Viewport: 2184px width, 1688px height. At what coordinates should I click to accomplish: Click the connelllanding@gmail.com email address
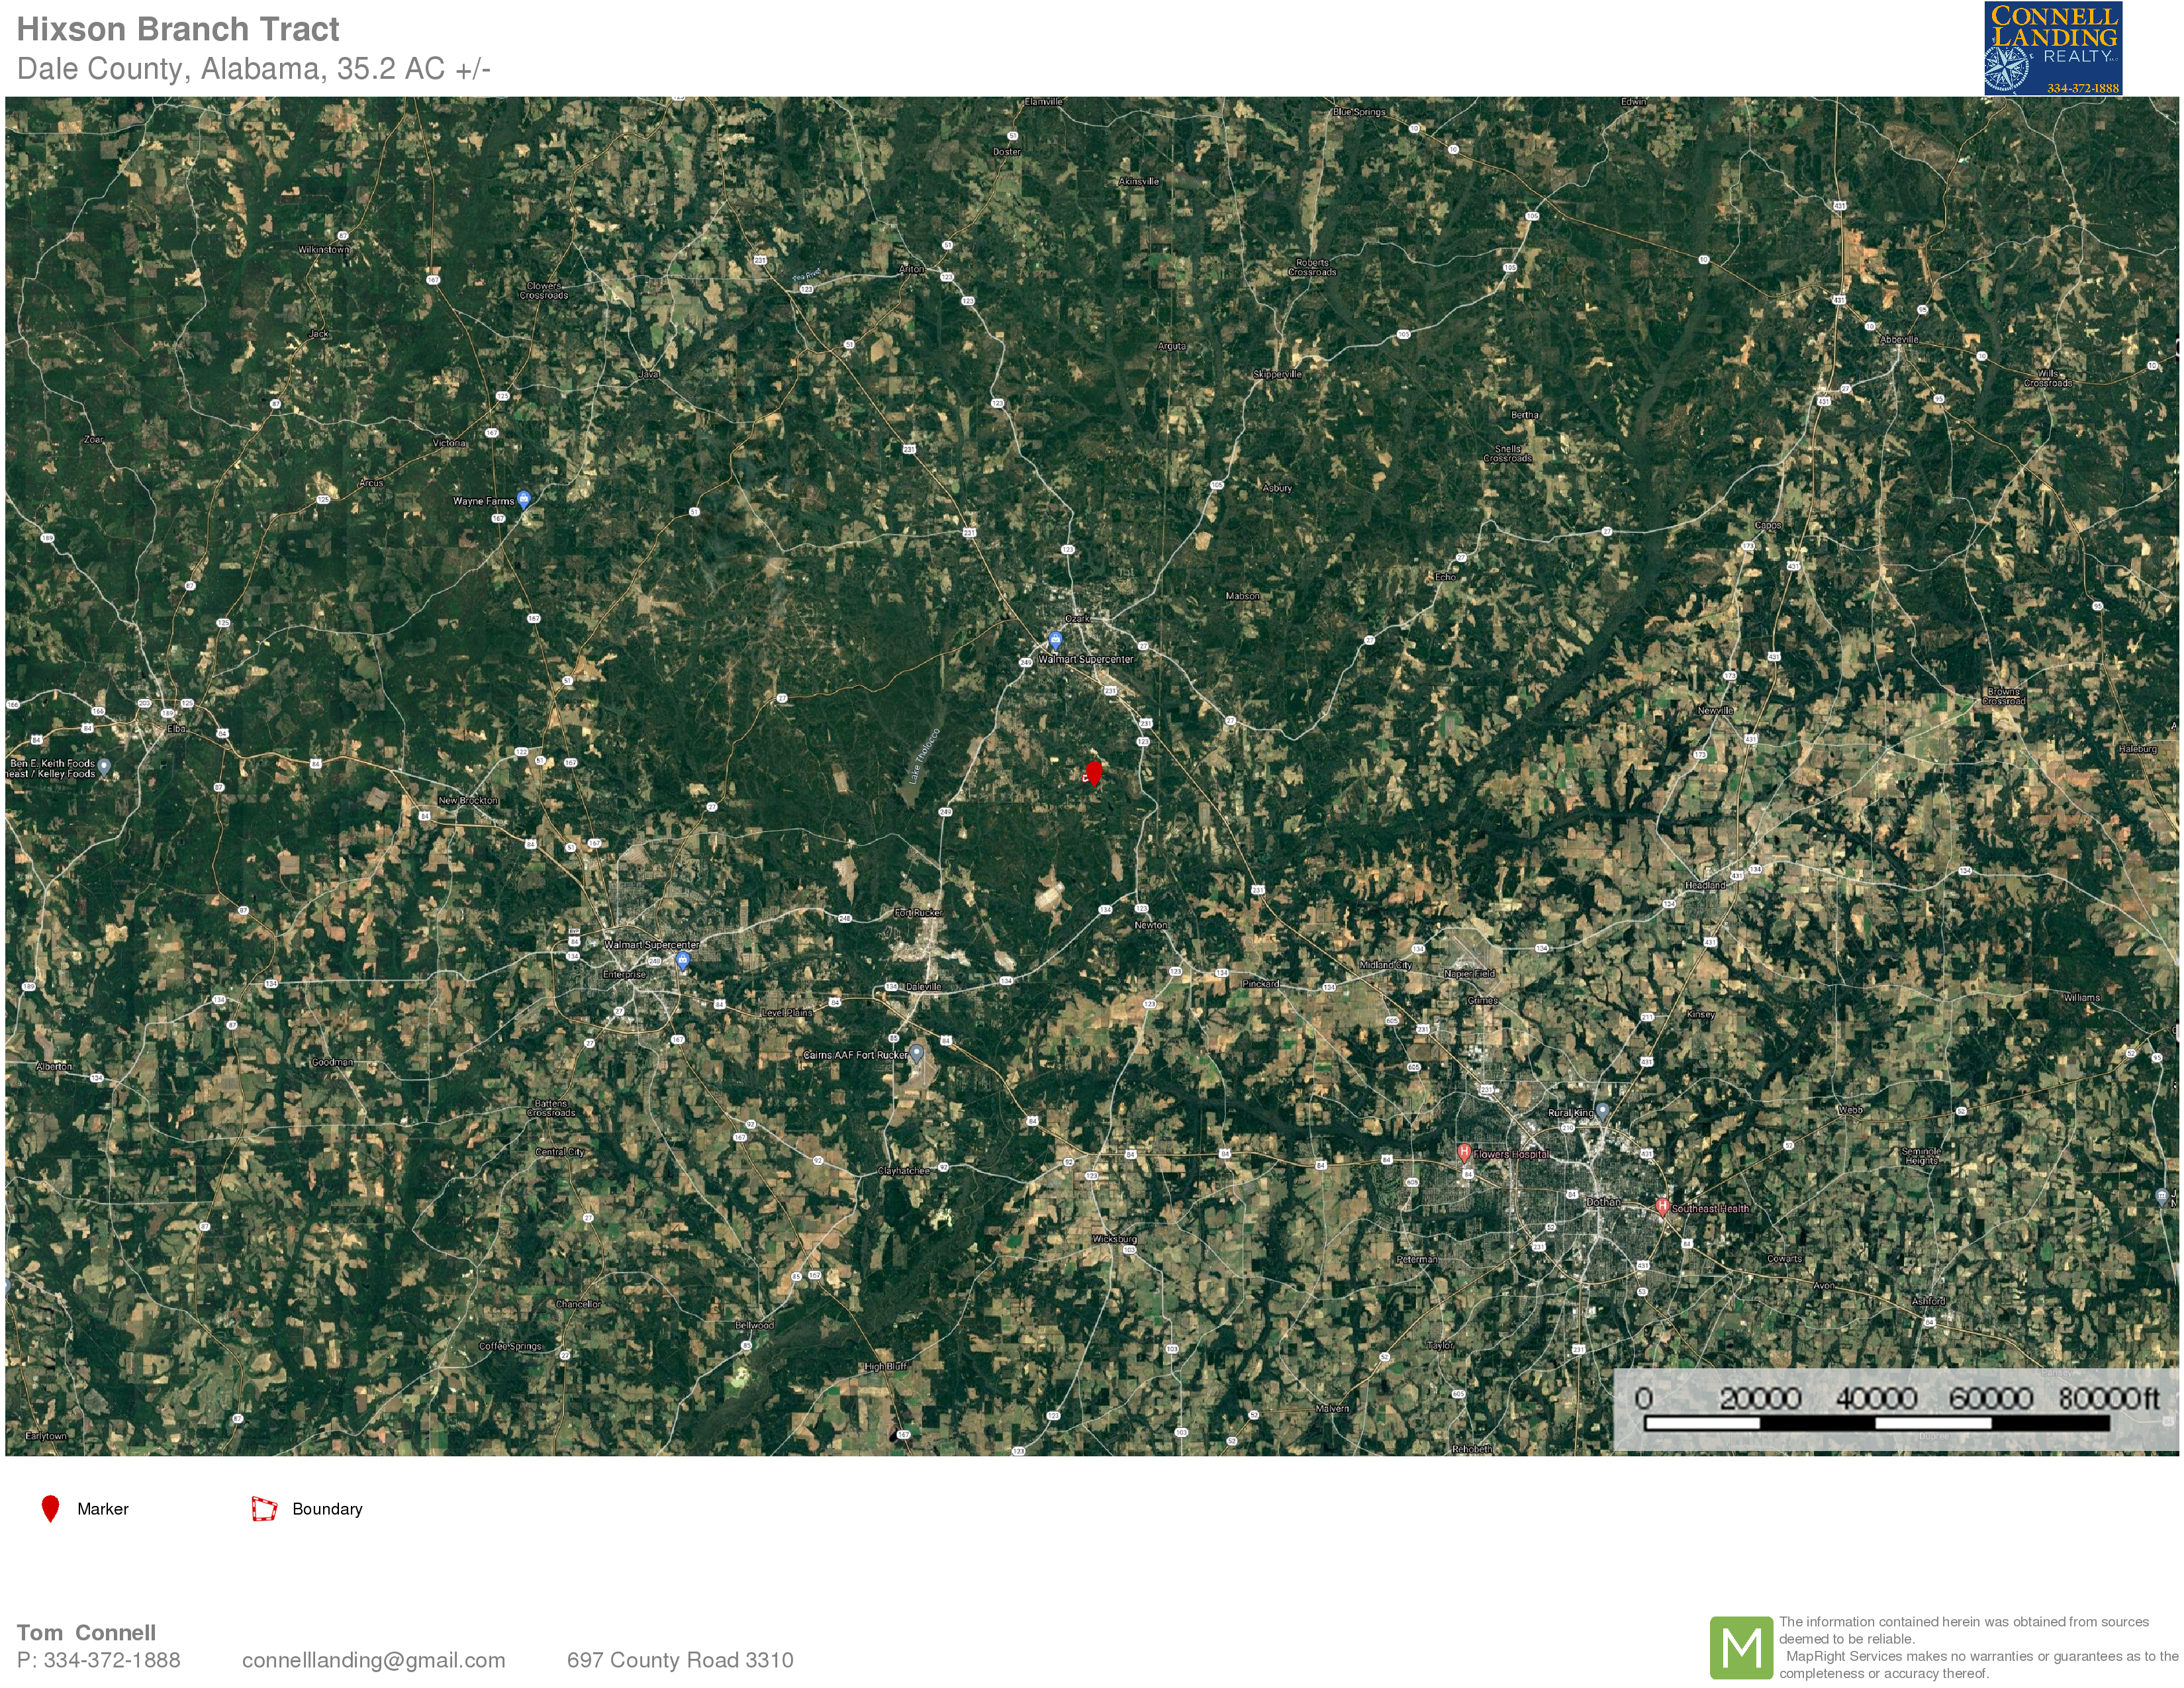coord(374,1660)
